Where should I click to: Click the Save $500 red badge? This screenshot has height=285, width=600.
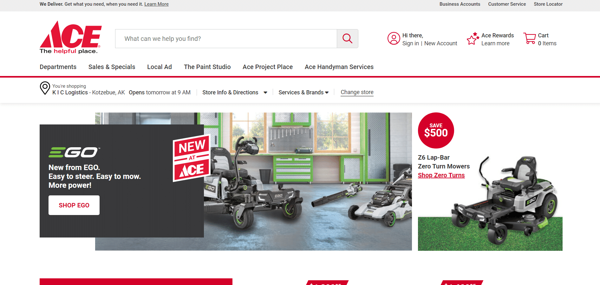(x=436, y=130)
